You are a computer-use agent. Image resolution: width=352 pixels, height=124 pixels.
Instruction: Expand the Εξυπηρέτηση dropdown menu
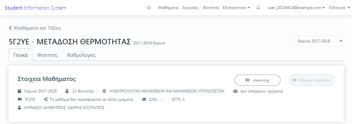point(236,8)
